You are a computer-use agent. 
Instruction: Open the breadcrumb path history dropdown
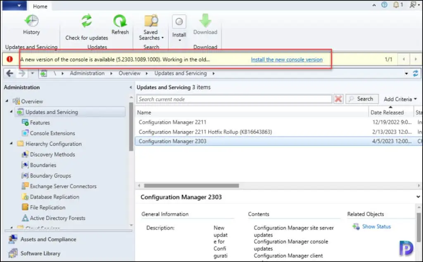click(406, 73)
